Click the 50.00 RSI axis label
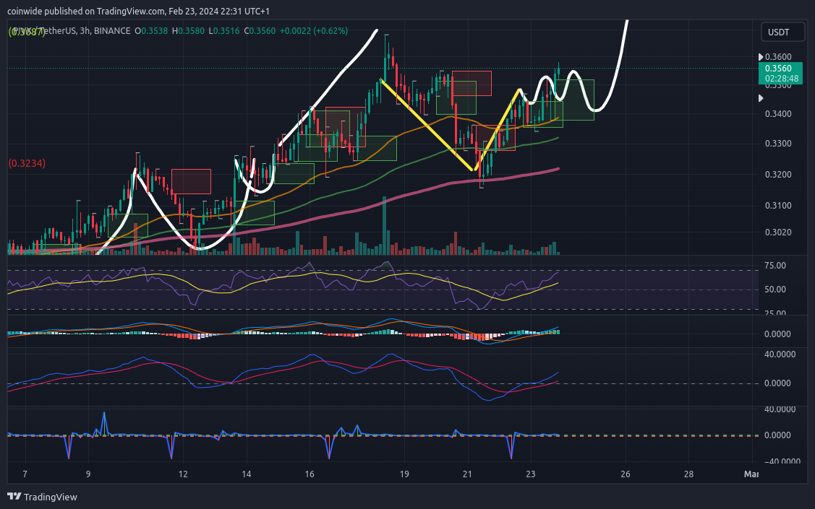 775,290
